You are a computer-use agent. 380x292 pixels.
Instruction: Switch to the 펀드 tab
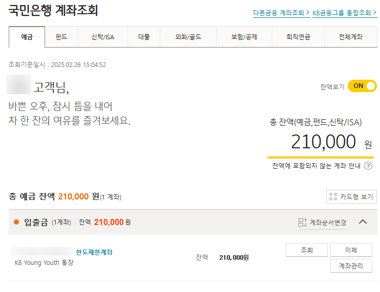pos(61,37)
